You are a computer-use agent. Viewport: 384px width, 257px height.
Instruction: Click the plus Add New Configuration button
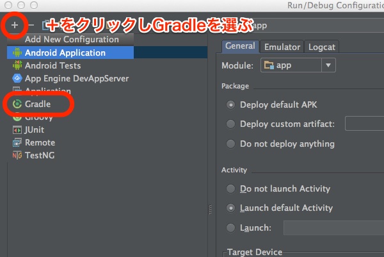(x=15, y=25)
